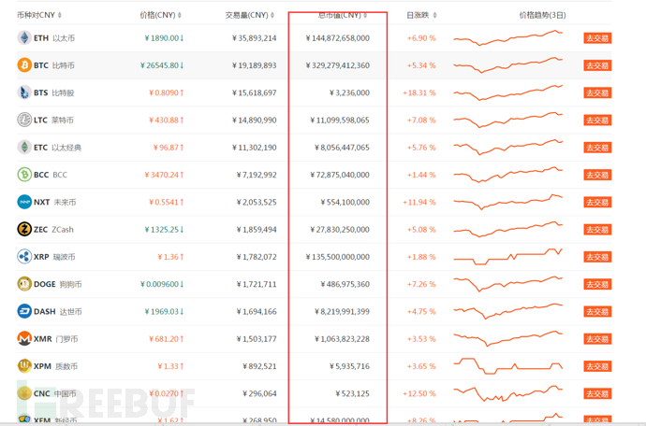Image resolution: width=646 pixels, height=426 pixels.
Task: Open trading via 去交易 in XRP row
Action: (597, 257)
